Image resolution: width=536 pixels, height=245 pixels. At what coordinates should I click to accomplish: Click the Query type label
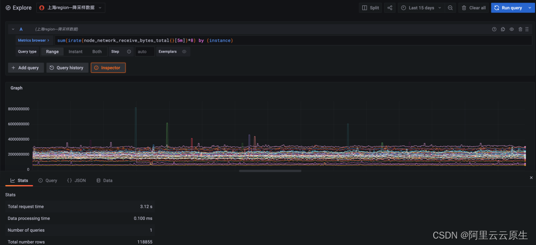click(27, 51)
